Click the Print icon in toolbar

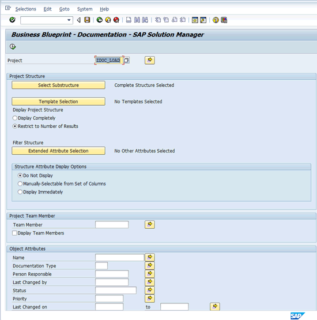pyautogui.click(x=129, y=20)
